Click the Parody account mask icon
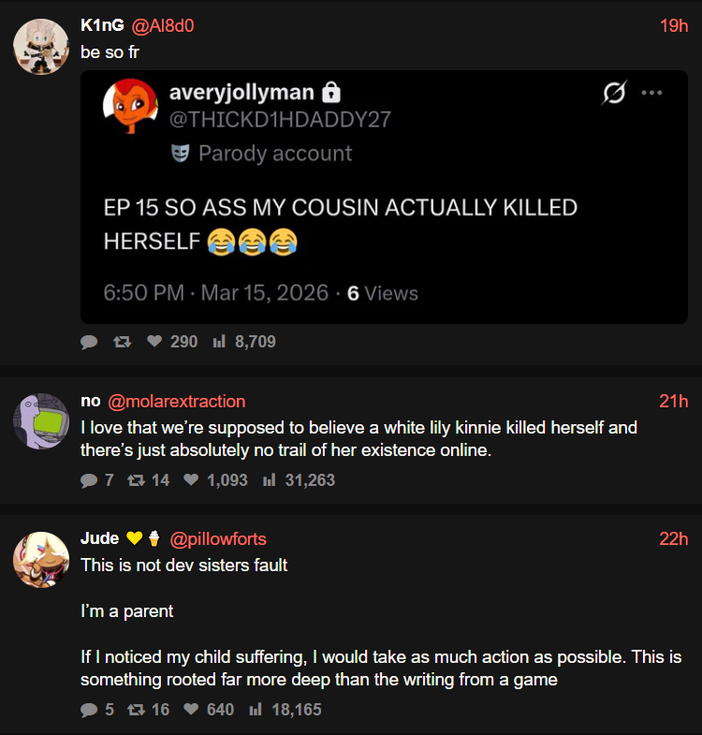The height and width of the screenshot is (735, 702). tap(181, 154)
